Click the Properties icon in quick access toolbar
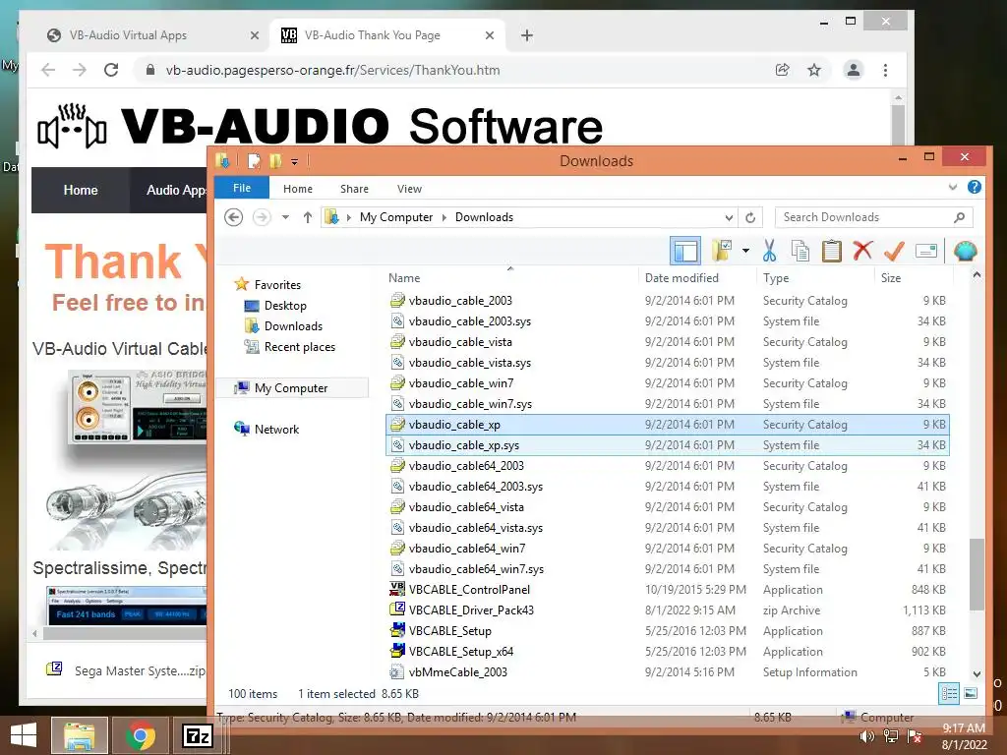The height and width of the screenshot is (755, 1007). (255, 161)
